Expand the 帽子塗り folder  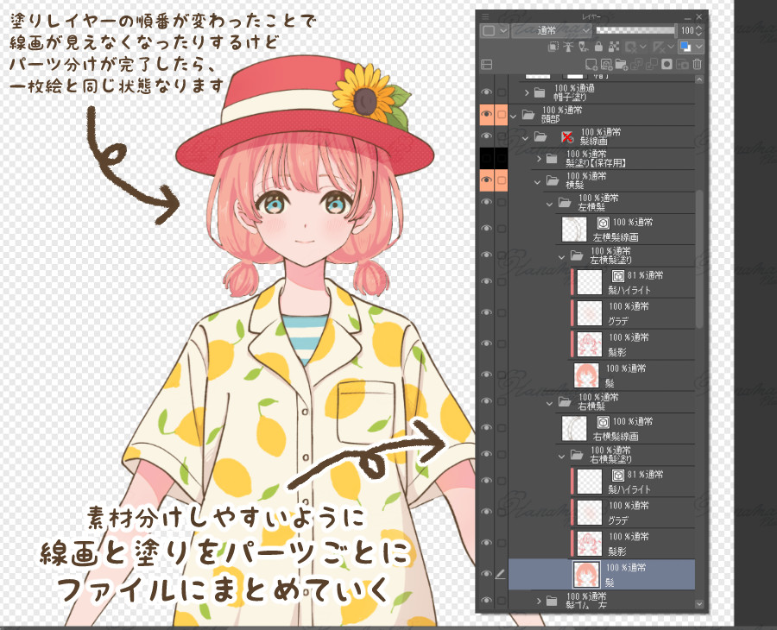(527, 92)
